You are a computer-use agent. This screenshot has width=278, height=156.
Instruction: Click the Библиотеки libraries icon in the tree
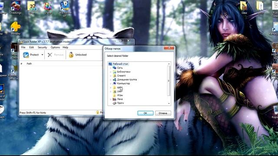coord(115,71)
